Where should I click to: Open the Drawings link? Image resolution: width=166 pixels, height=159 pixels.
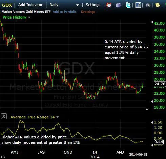(x=88, y=12)
